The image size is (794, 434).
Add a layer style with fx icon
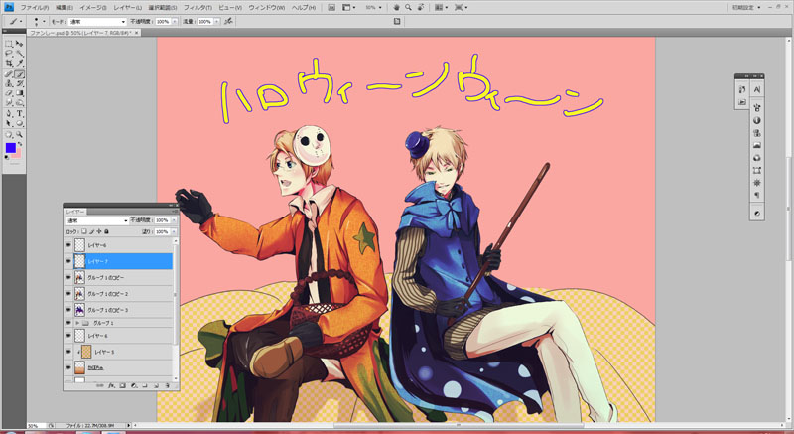click(111, 386)
